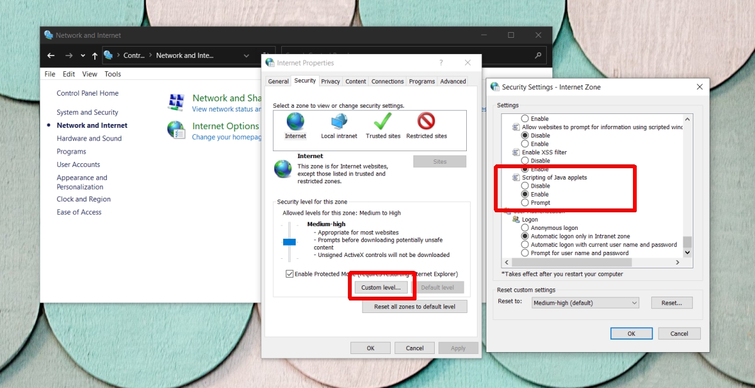755x388 pixels.
Task: Open Appearance and Personalization link
Action: (82, 182)
